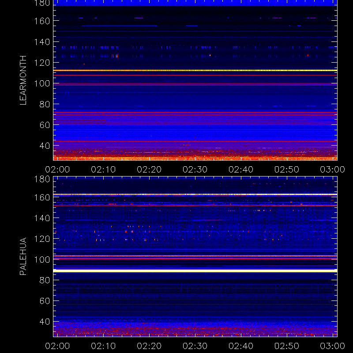The height and width of the screenshot is (353, 353).
Task: Select frequency label 60 on the Learmonth plot
Action: tap(45, 125)
